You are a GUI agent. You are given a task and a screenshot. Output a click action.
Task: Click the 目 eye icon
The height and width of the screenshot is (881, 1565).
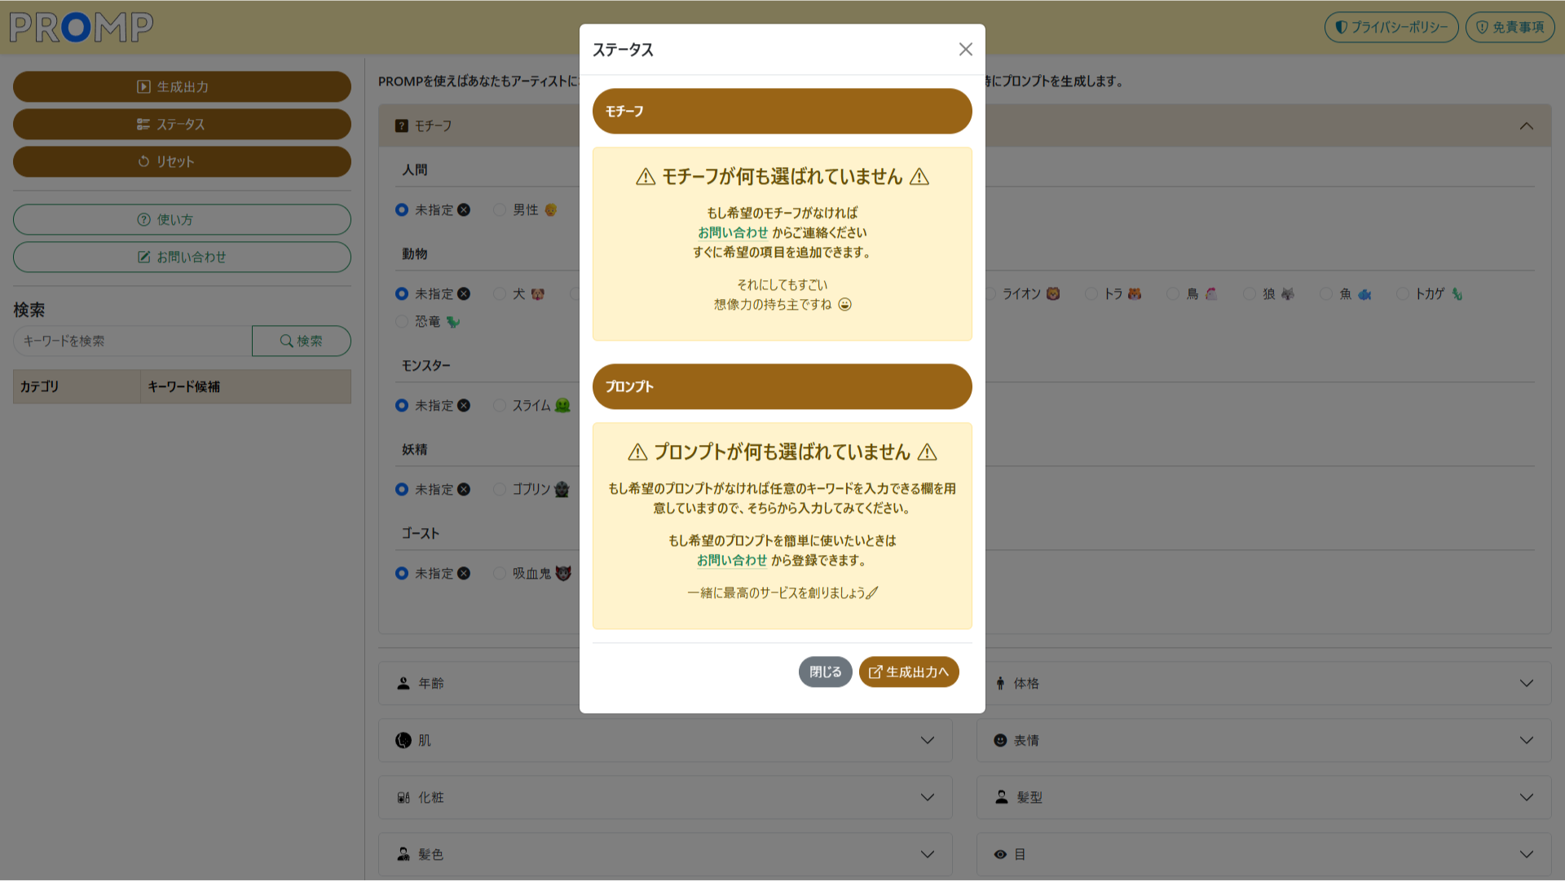[1000, 855]
